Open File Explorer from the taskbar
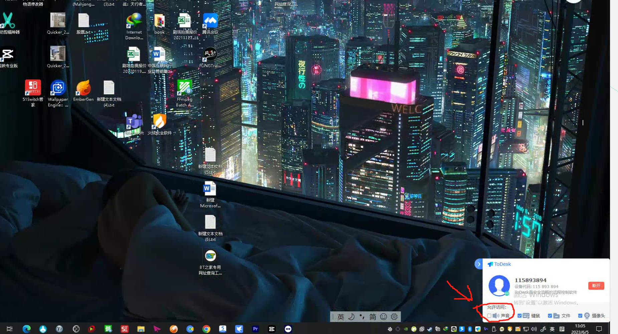Image resolution: width=618 pixels, height=334 pixels. [x=141, y=329]
